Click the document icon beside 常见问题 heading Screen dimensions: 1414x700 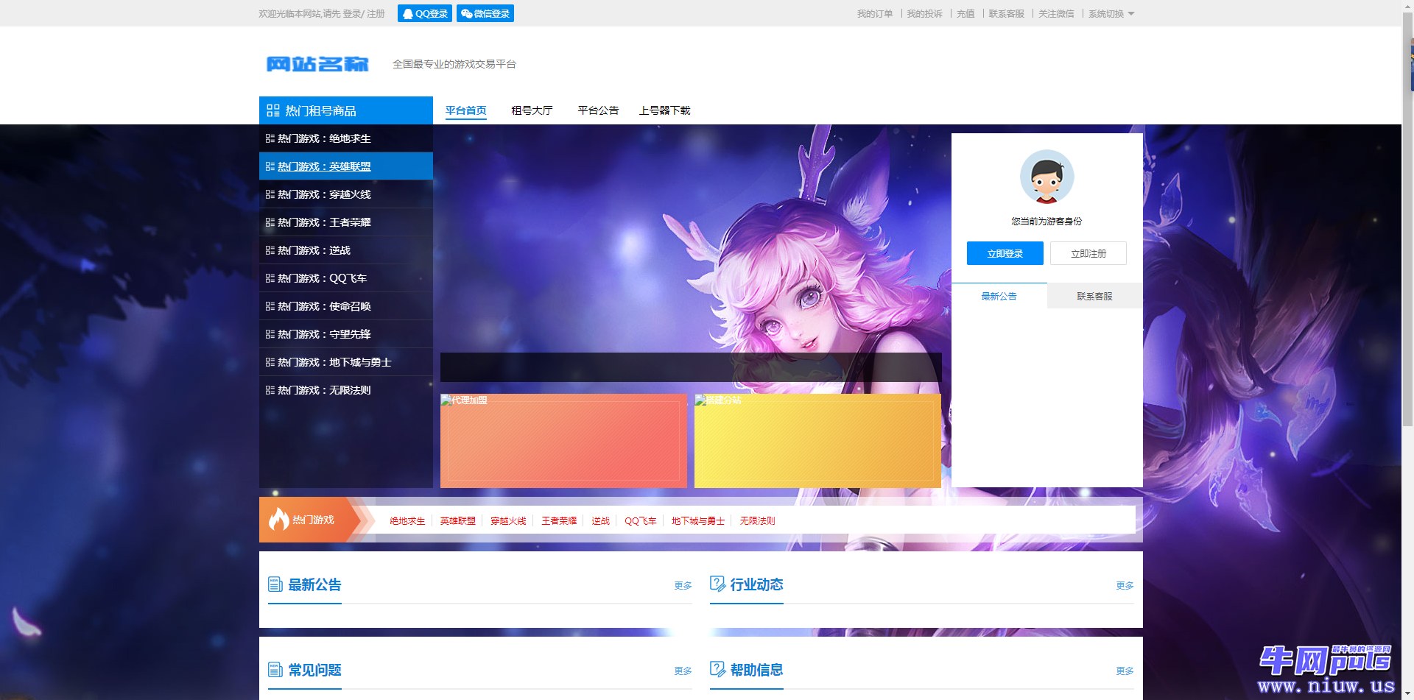[275, 670]
